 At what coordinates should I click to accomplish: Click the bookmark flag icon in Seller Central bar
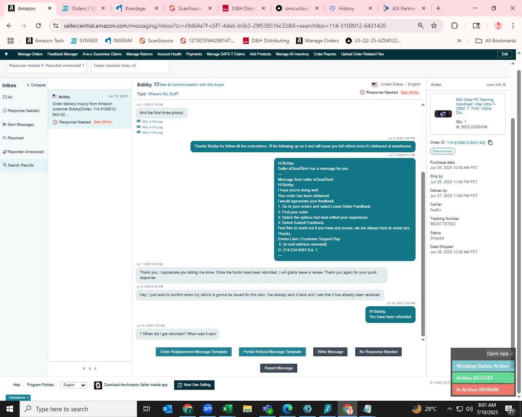pyautogui.click(x=6, y=54)
